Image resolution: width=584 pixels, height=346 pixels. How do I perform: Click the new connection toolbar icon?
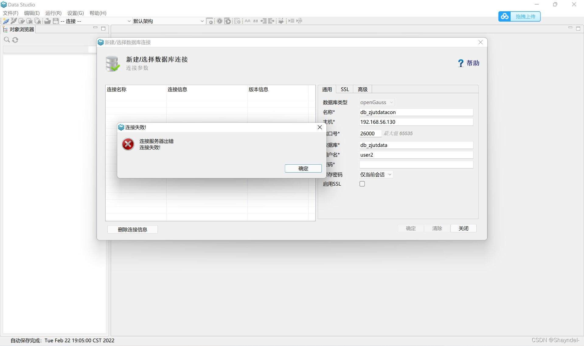tap(6, 21)
